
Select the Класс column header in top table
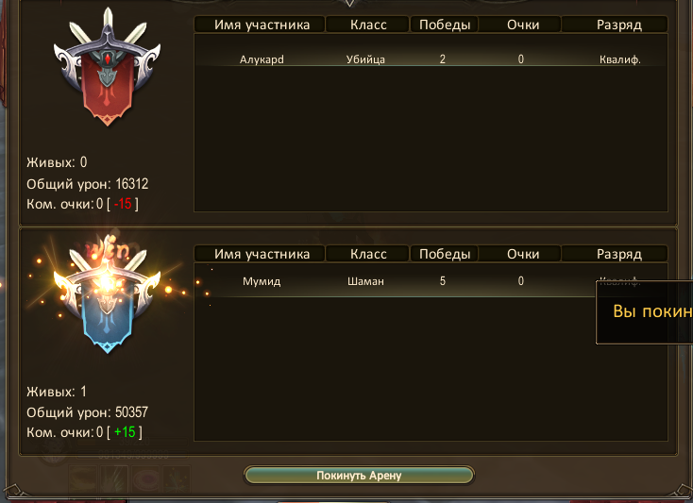point(367,25)
